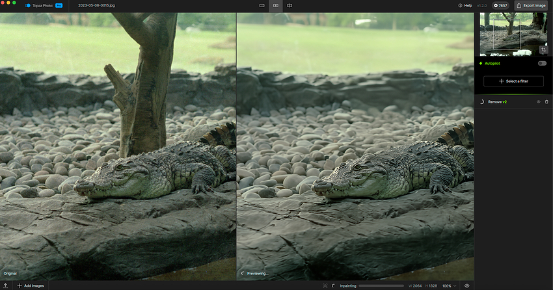This screenshot has height=290, width=553.
Task: Click the Inpainting progress bar
Action: pyautogui.click(x=371, y=286)
